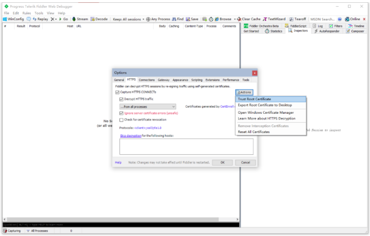Click the timer stopwatch icon in toolbar

click(x=211, y=19)
